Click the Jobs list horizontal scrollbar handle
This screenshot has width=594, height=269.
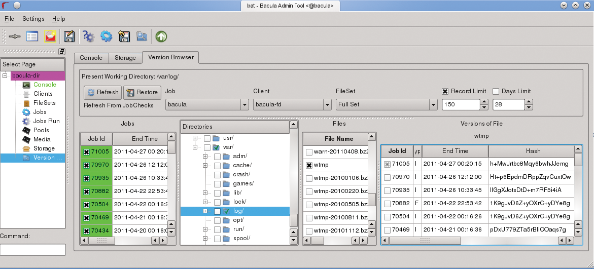pyautogui.click(x=102, y=240)
